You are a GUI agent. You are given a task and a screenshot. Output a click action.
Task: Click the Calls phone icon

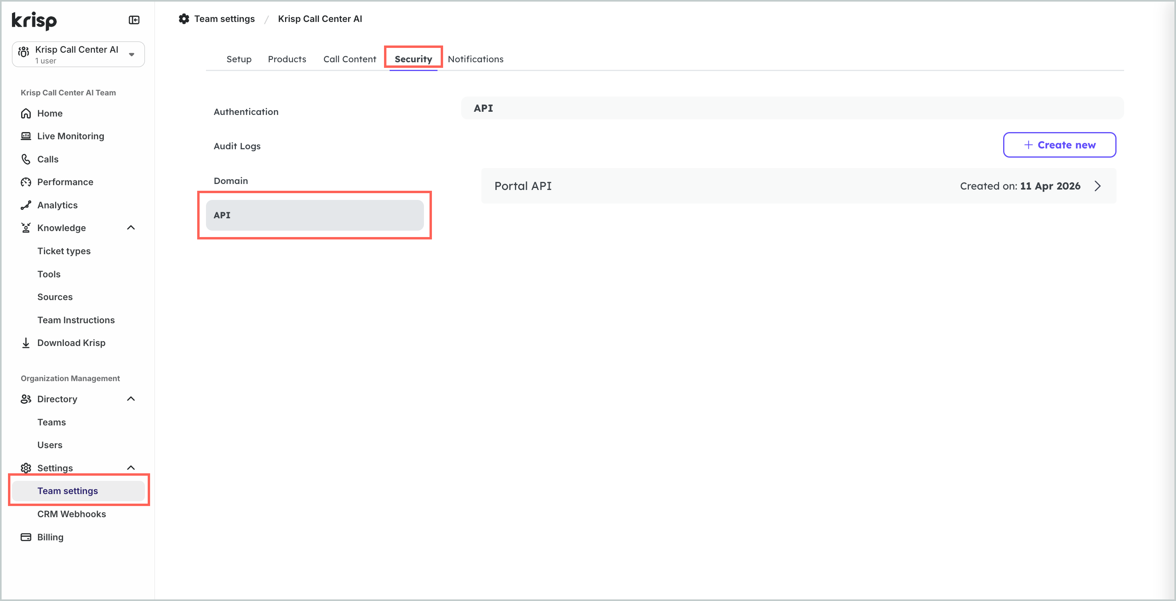[x=26, y=159]
